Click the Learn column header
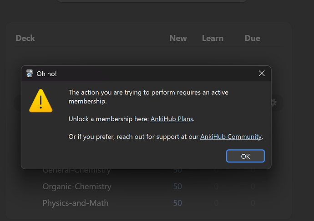Viewport: 314px width, 221px height. pos(213,38)
